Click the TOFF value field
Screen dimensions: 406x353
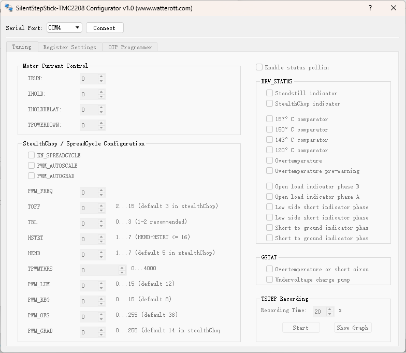(89, 208)
